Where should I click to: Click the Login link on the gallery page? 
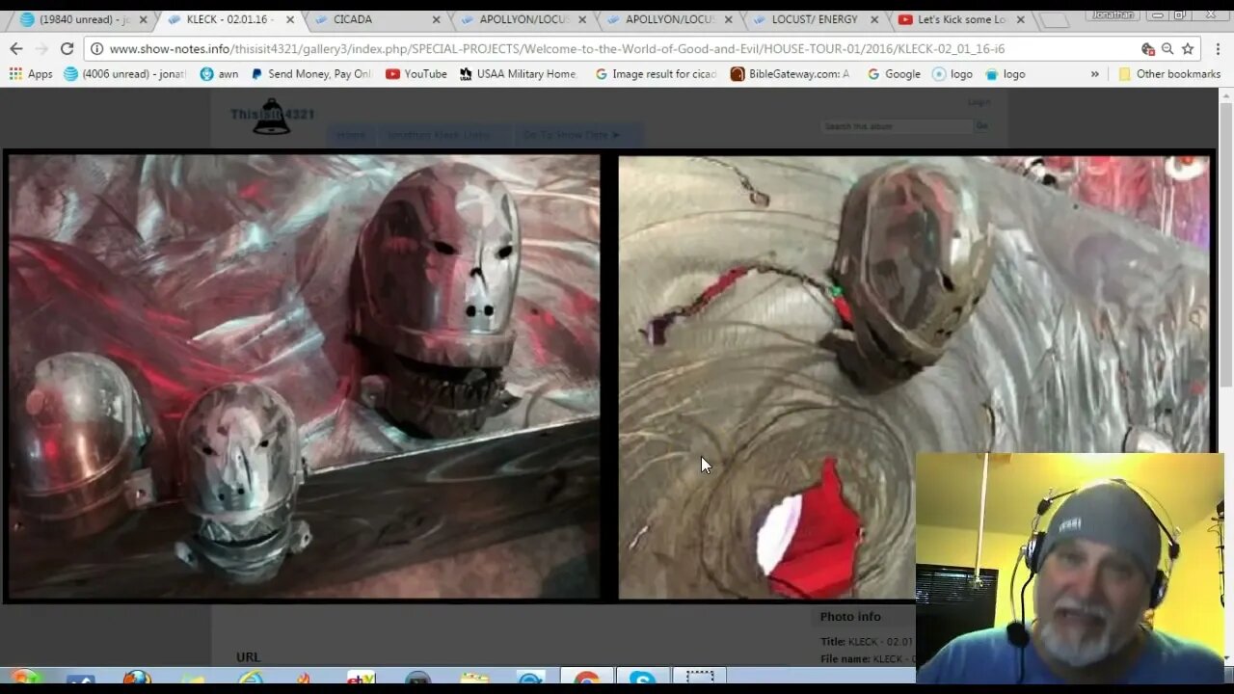tap(979, 102)
